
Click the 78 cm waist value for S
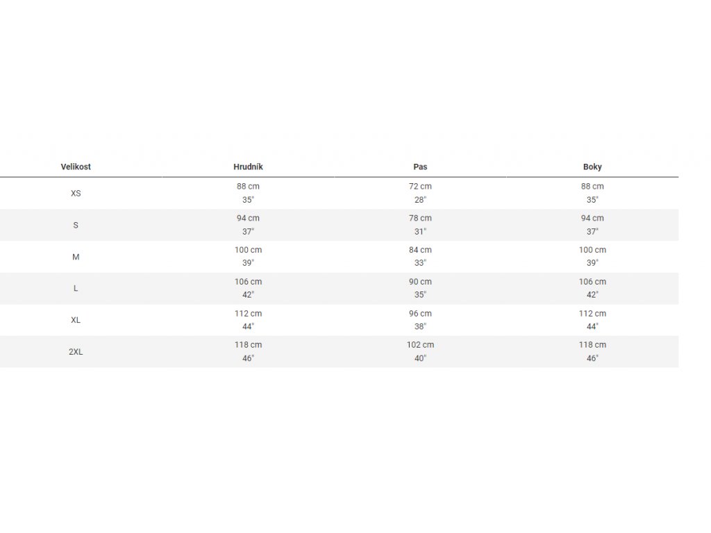pos(420,218)
